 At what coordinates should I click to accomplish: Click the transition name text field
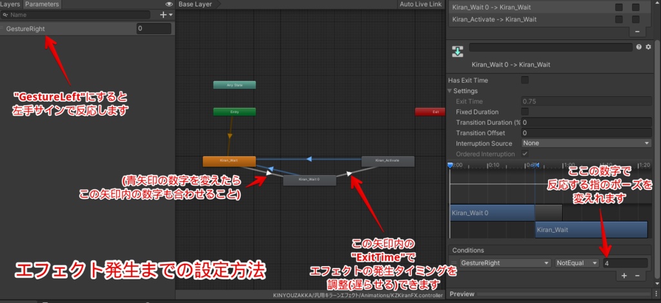(x=551, y=47)
